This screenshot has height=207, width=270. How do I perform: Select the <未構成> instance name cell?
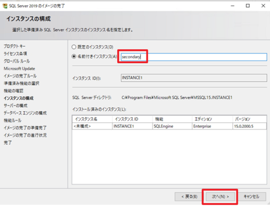point(92,126)
